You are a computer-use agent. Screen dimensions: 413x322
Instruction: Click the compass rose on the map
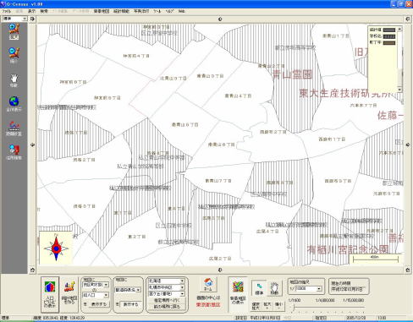coord(56,248)
